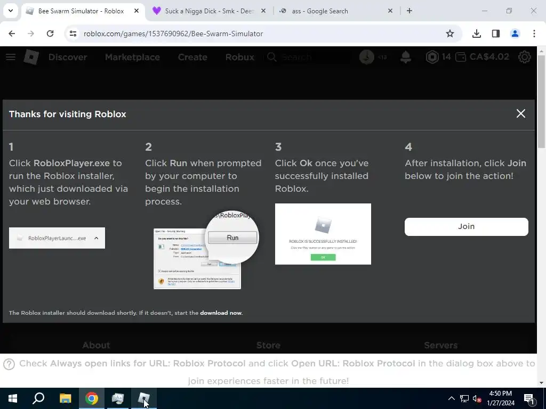Open the Windows Action Center notifications
This screenshot has height=409, width=546.
(x=529, y=398)
